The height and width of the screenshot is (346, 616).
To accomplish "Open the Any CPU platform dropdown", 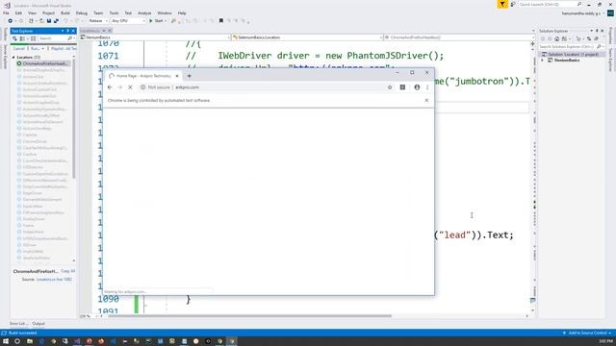I will point(128,21).
